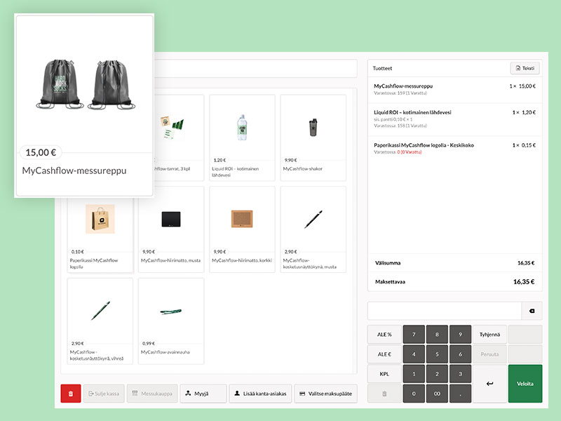Tap the single 0 key on the keypad
The width and height of the screenshot is (561, 421).
tap(414, 394)
